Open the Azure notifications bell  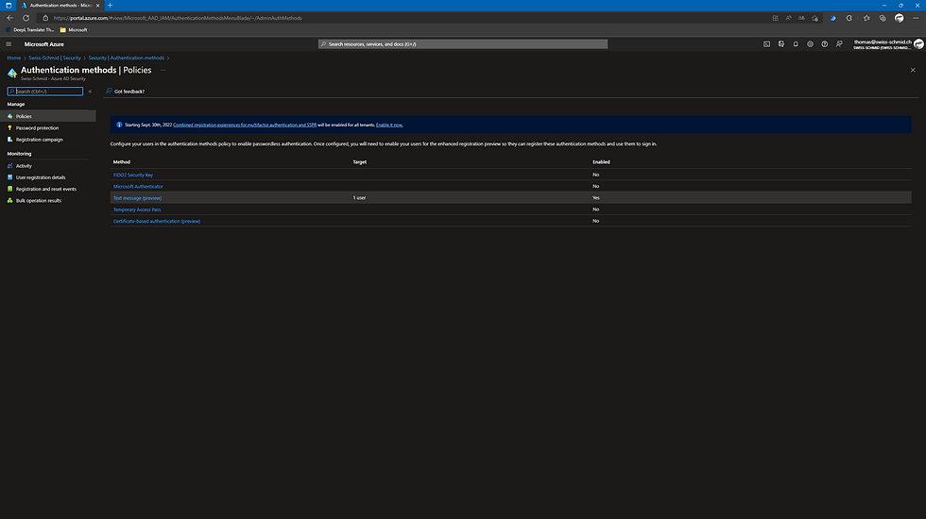796,44
